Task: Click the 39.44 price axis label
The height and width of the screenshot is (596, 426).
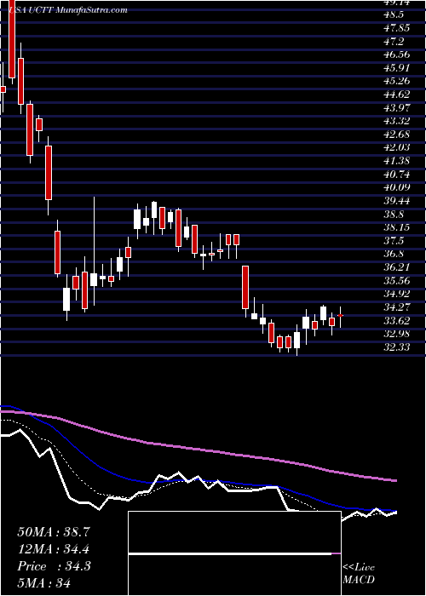Action: pyautogui.click(x=397, y=201)
